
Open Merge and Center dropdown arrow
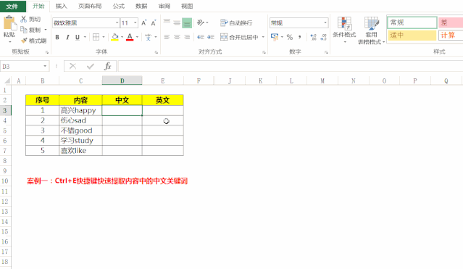point(263,37)
